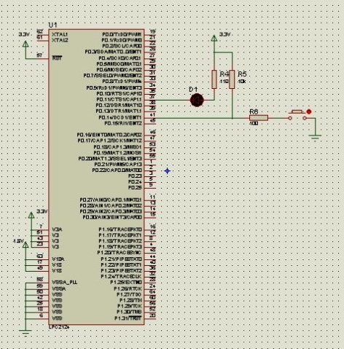The height and width of the screenshot is (349, 344).
Task: Click the 3.3V power arrow above V3A pins
Action: 31,215
